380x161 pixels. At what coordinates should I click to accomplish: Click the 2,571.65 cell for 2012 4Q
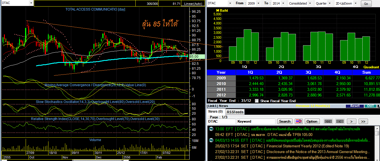point(338,95)
